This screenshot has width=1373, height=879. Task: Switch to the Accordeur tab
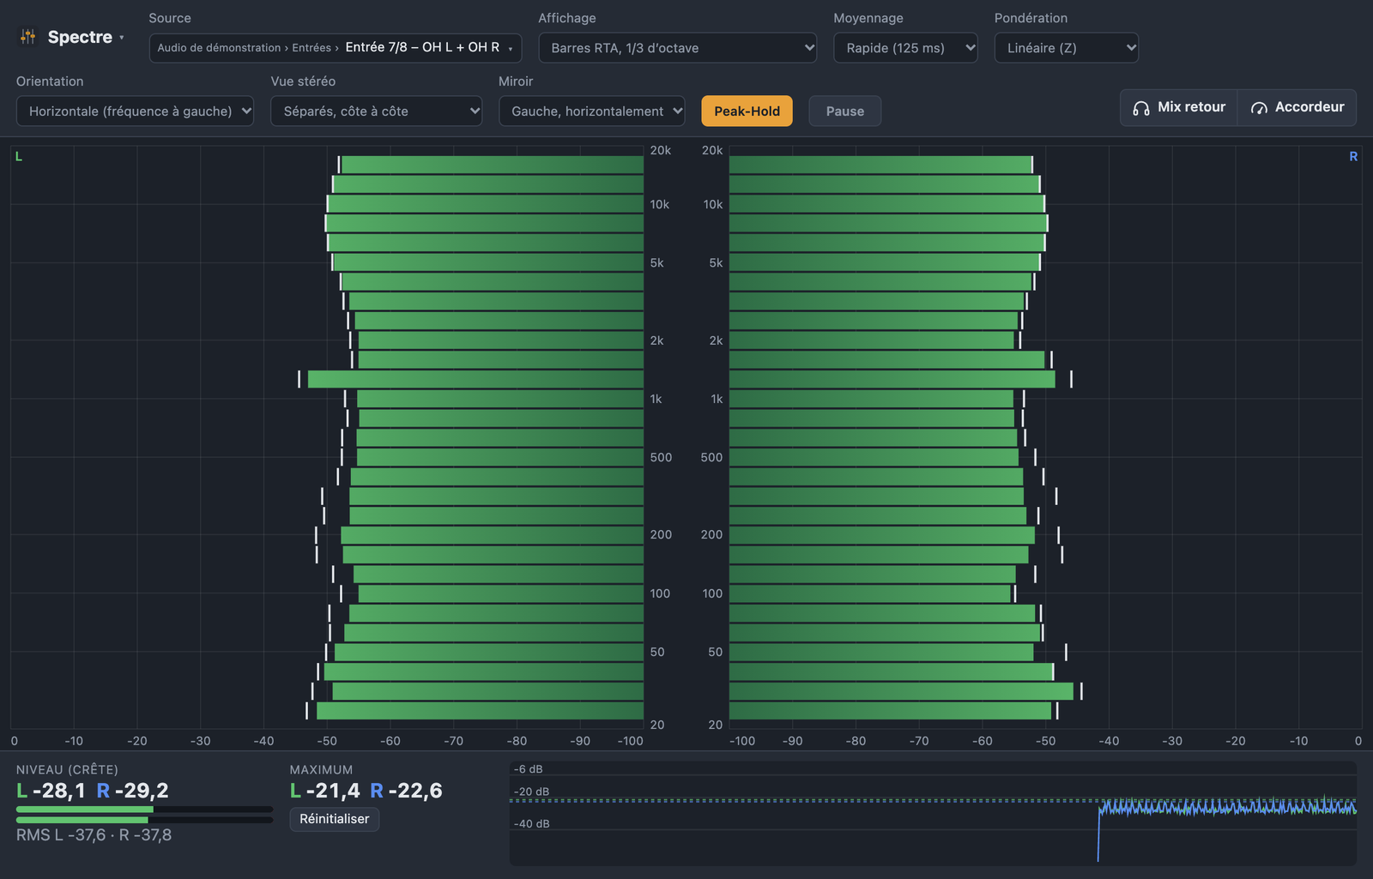[1297, 108]
